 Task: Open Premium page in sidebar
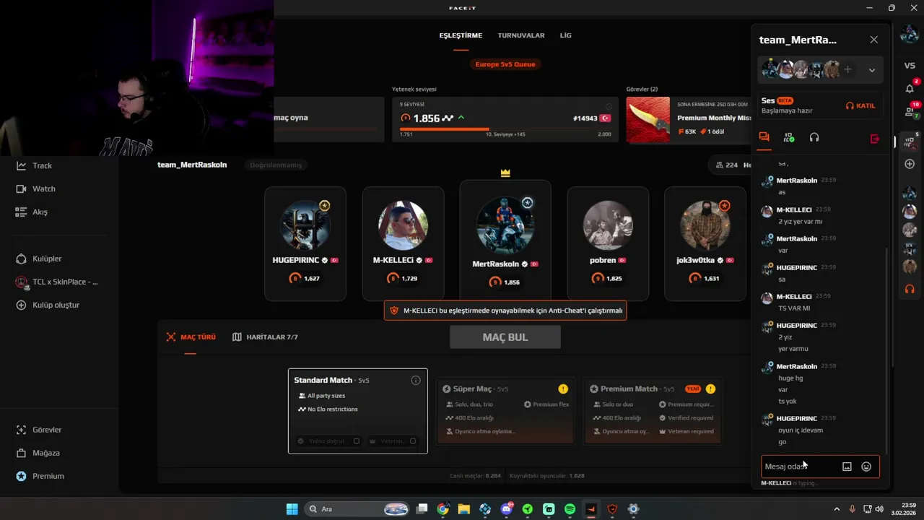click(x=40, y=476)
